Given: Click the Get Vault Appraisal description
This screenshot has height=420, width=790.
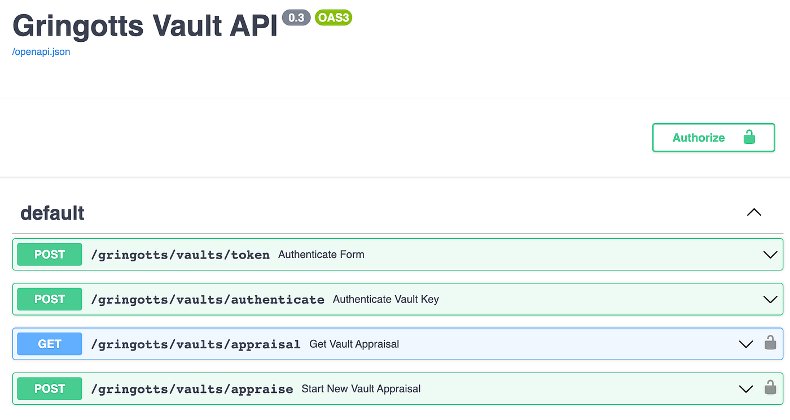Looking at the screenshot, I should click(354, 344).
